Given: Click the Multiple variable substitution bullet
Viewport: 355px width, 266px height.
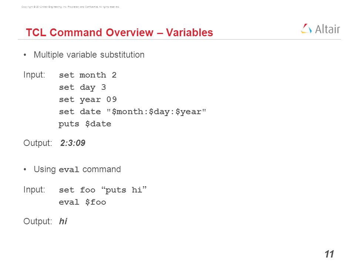Looking at the screenshot, I should (89, 55).
